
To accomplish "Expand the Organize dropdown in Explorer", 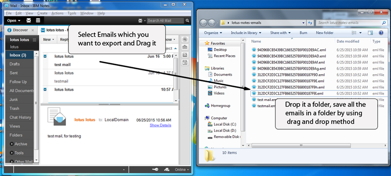I will pyautogui.click(x=213, y=33).
